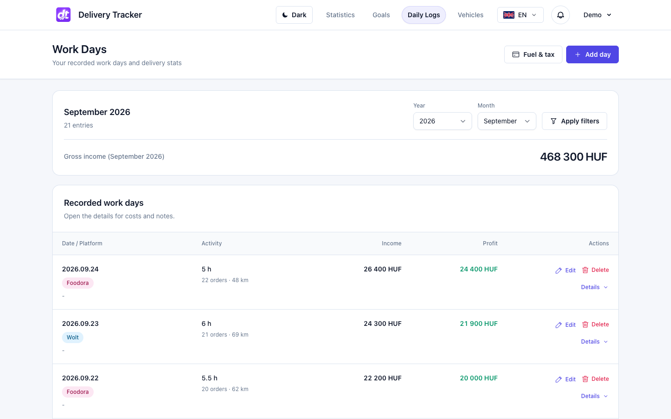Expand Details for the 2026.09.22 entry
671x419 pixels.
tap(595, 396)
